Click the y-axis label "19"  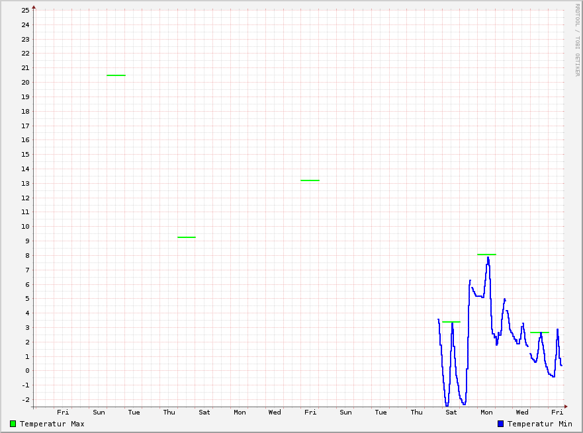pyautogui.click(x=25, y=97)
